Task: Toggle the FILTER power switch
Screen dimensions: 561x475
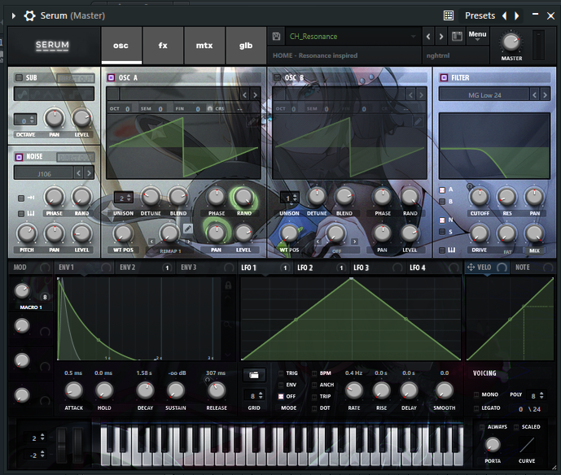Action: (x=444, y=77)
